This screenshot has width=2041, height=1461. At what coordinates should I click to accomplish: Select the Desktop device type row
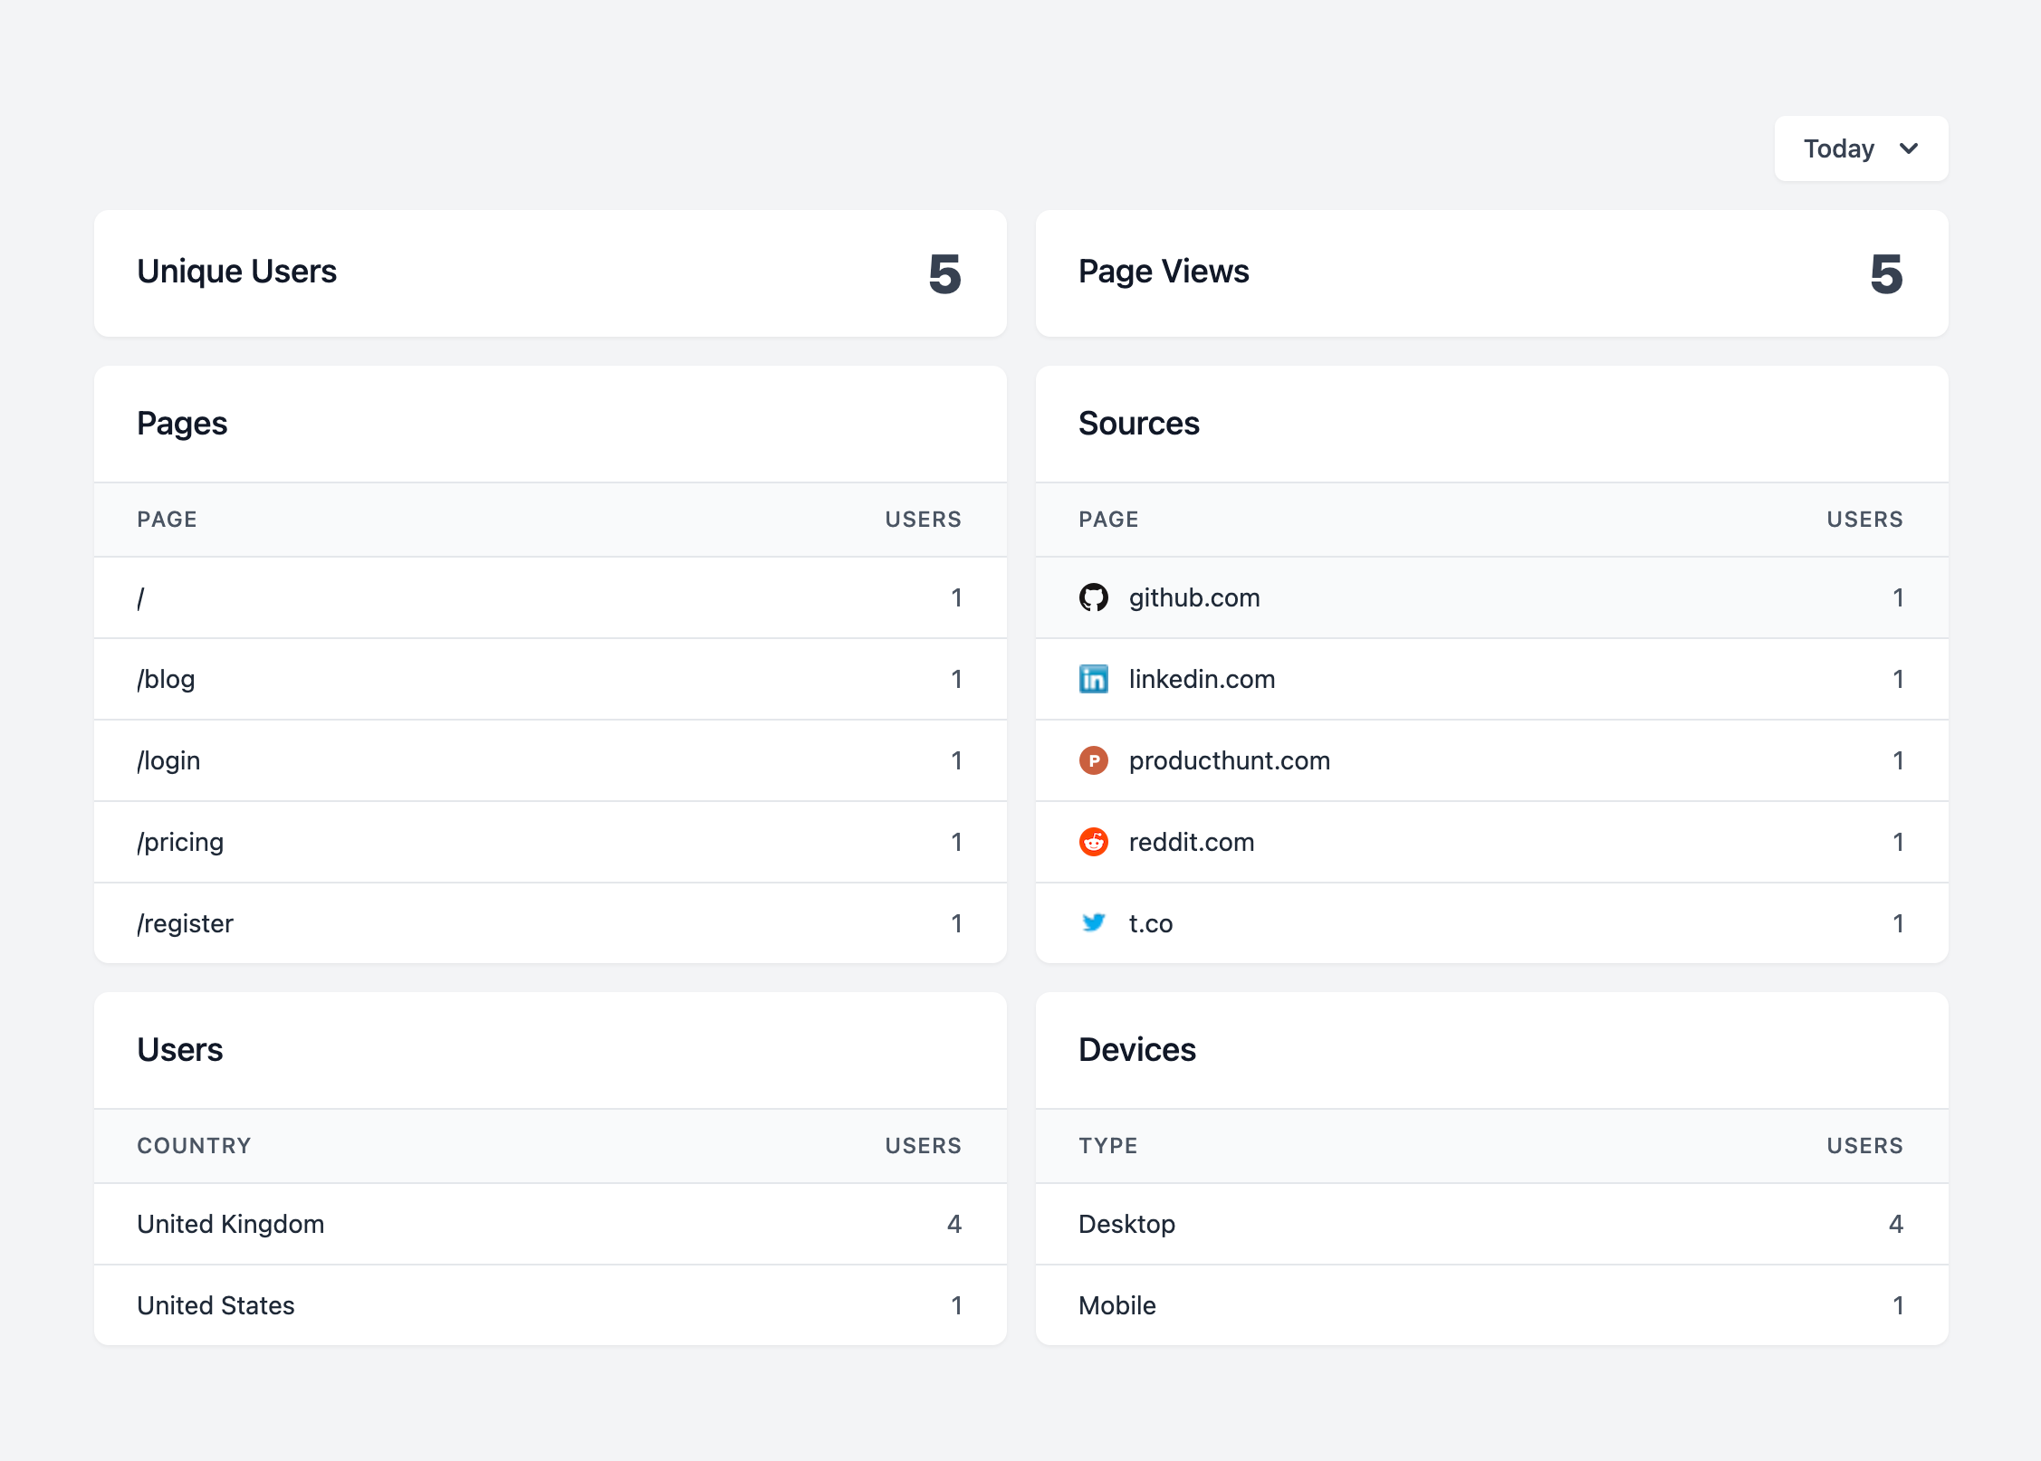click(x=1491, y=1224)
